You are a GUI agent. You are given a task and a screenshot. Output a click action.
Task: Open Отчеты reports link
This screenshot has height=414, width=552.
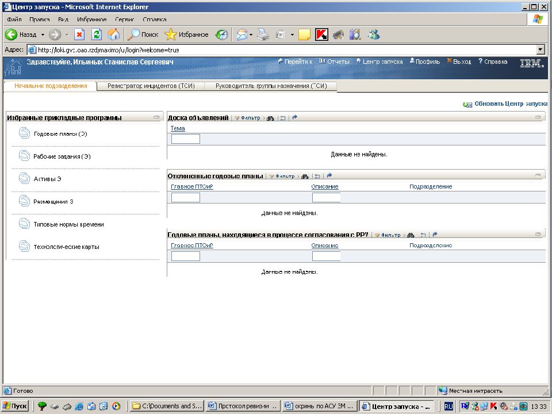(334, 62)
